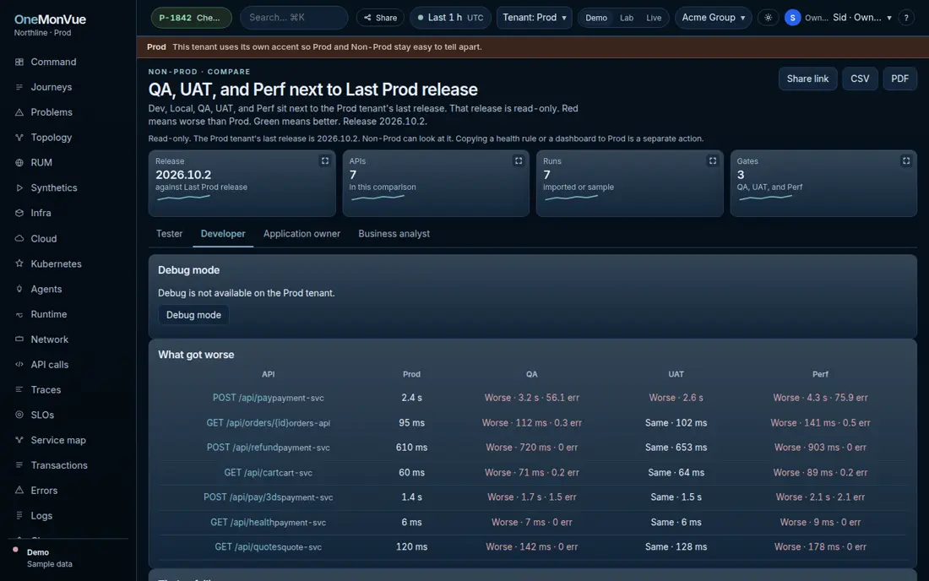Click the Share button in top bar

380,18
